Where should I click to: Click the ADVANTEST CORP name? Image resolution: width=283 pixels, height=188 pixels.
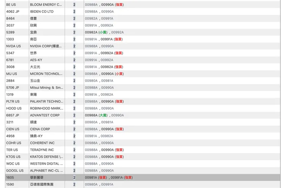(x=45, y=115)
